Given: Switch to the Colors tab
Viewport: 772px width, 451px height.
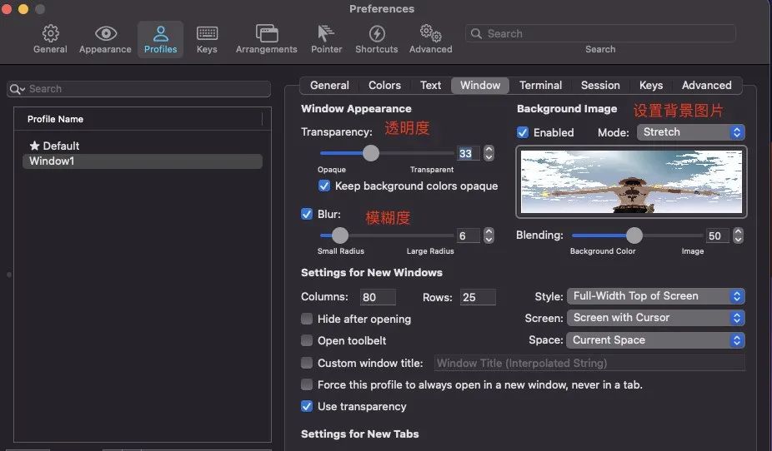Looking at the screenshot, I should [384, 86].
